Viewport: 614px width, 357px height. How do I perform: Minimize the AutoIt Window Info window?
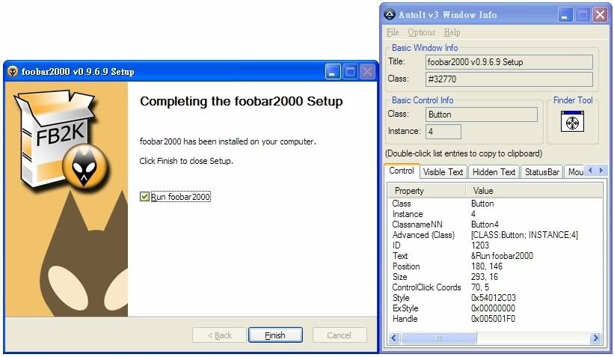pyautogui.click(x=565, y=14)
